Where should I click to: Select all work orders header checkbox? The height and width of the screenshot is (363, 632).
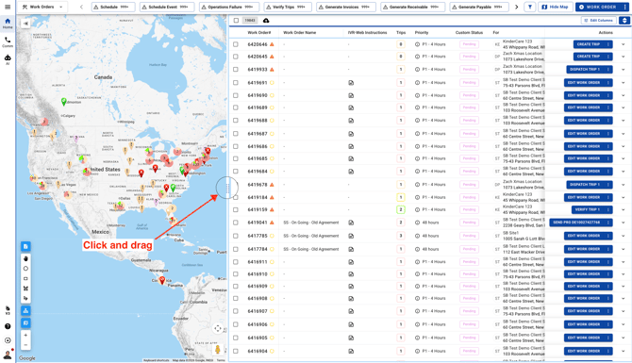click(x=236, y=21)
